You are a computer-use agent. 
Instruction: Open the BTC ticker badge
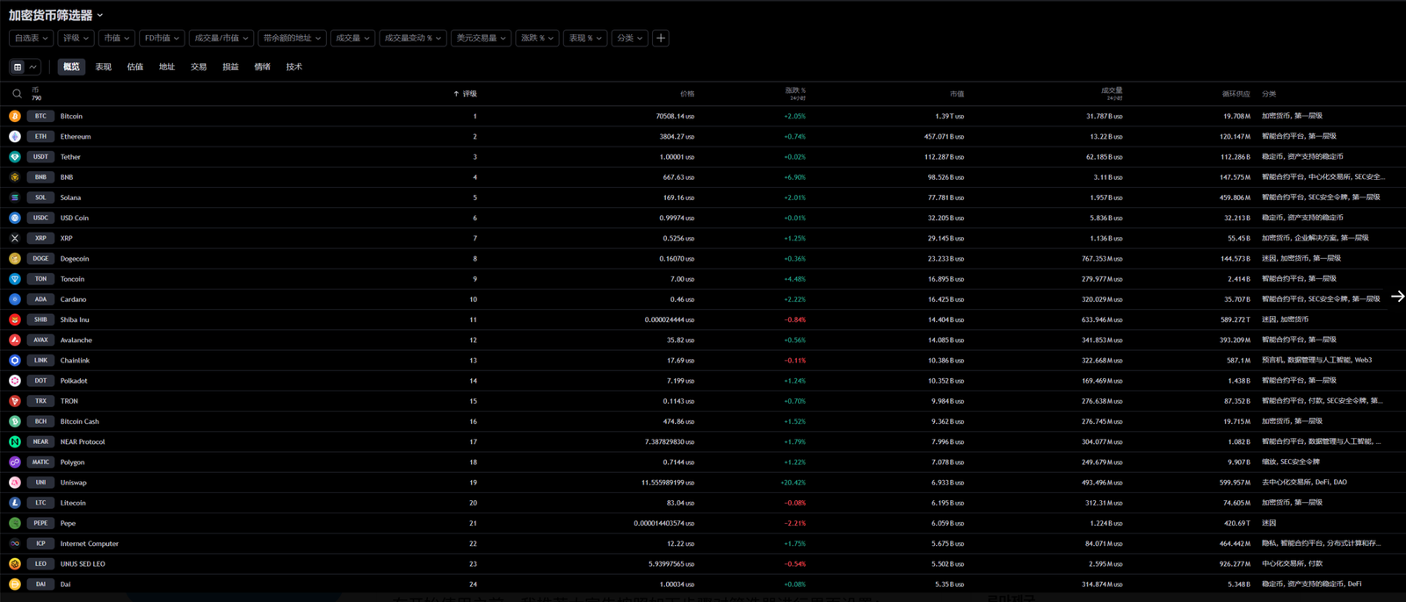click(x=40, y=116)
